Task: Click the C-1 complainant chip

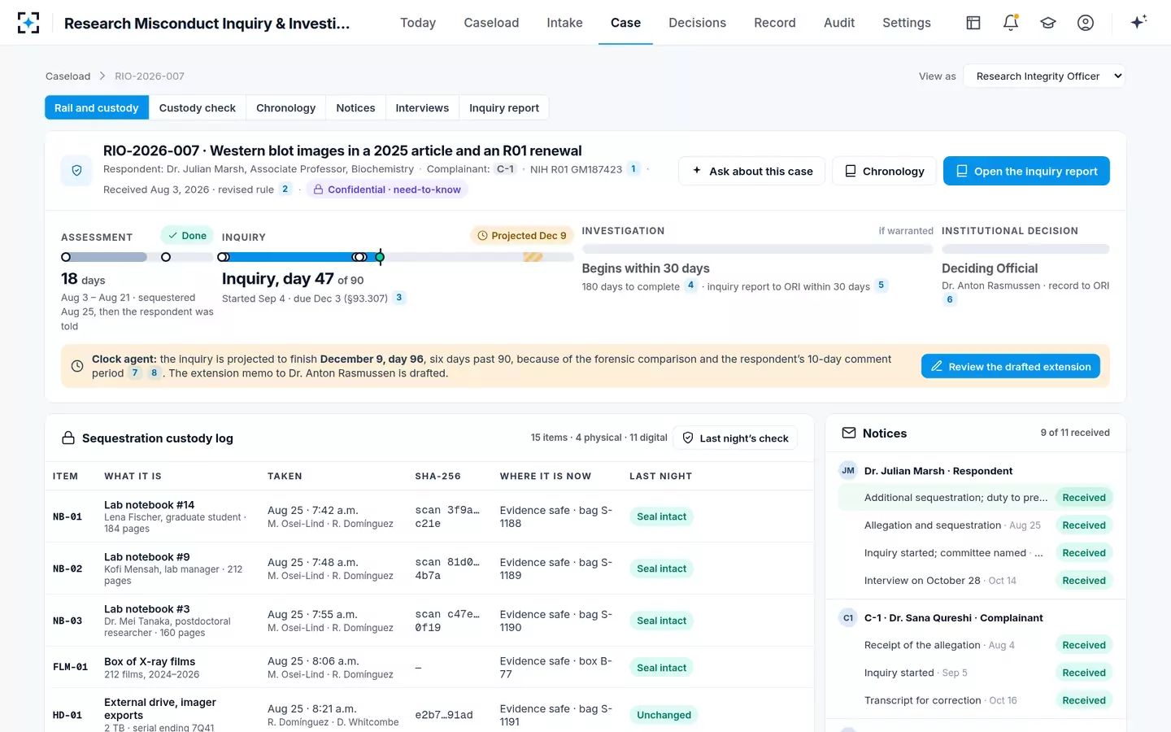Action: (505, 169)
